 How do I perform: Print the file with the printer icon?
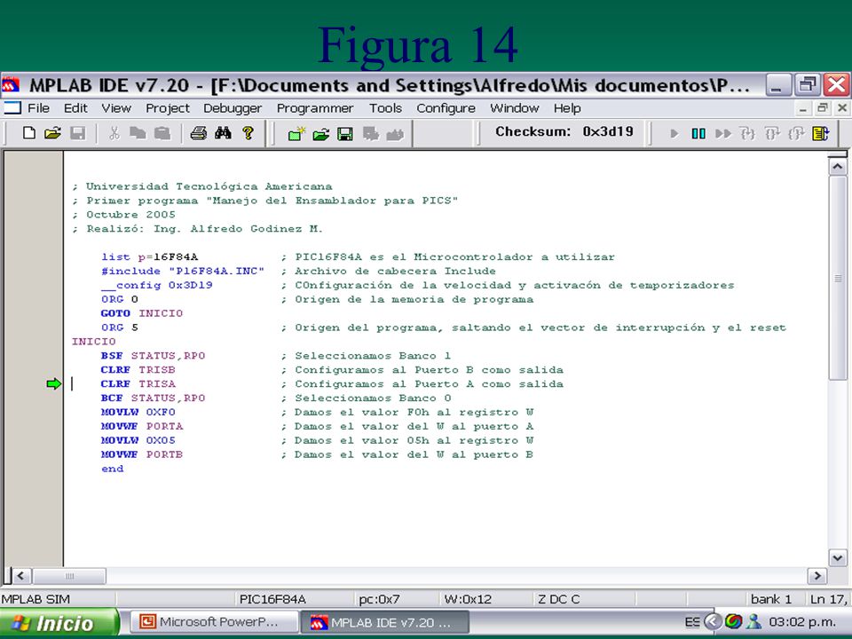pos(198,132)
